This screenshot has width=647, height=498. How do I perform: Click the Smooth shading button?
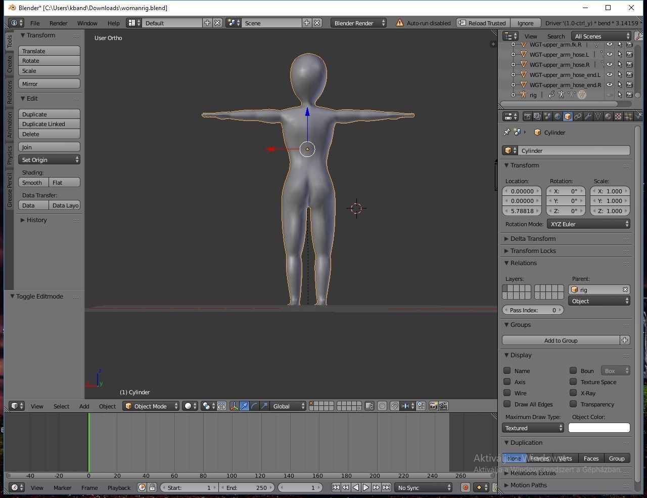34,182
